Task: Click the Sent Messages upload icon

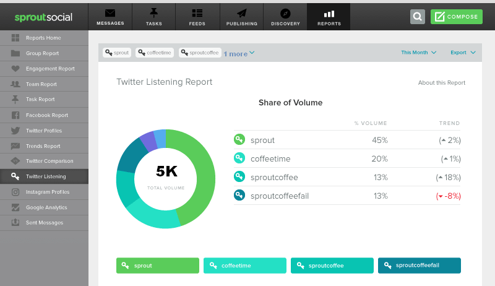Action: [x=15, y=223]
